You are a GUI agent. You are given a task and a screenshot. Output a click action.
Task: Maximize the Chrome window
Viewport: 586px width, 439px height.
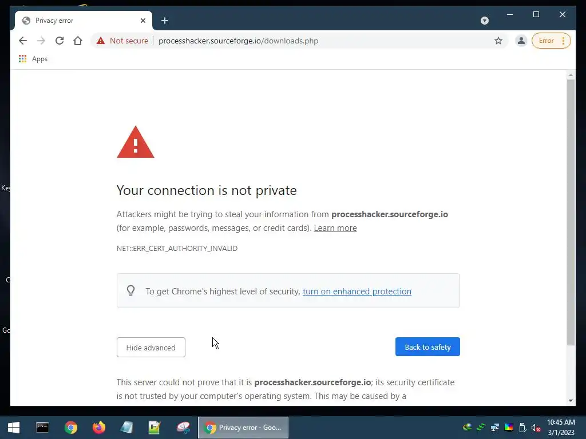point(536,14)
